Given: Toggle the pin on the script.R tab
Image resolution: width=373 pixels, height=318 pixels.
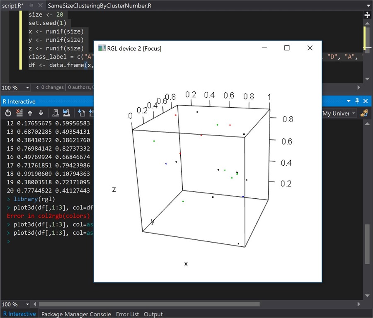Looking at the screenshot, I should [x=31, y=5].
